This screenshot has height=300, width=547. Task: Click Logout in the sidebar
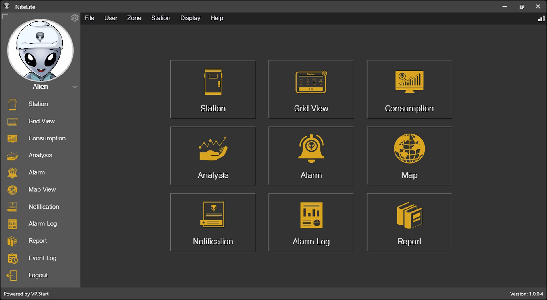pos(38,275)
